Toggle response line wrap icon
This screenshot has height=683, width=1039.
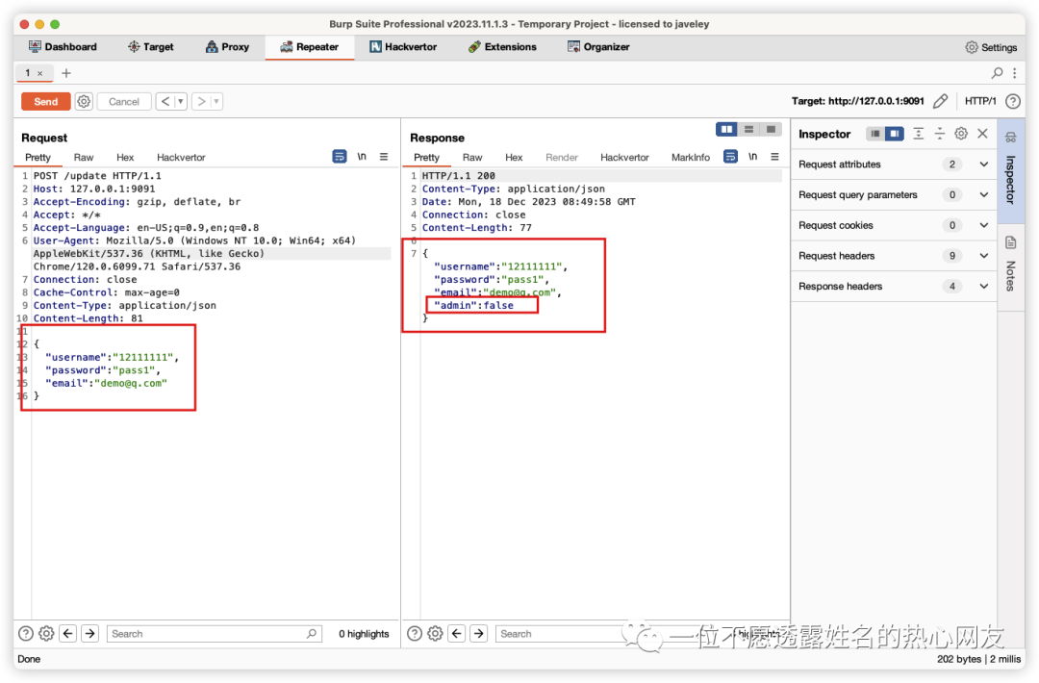point(730,157)
